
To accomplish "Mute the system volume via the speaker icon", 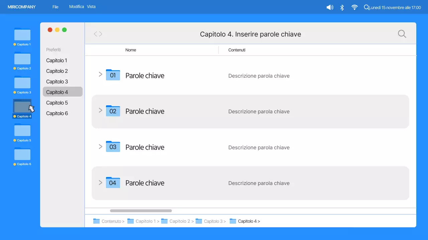I will tap(330, 7).
